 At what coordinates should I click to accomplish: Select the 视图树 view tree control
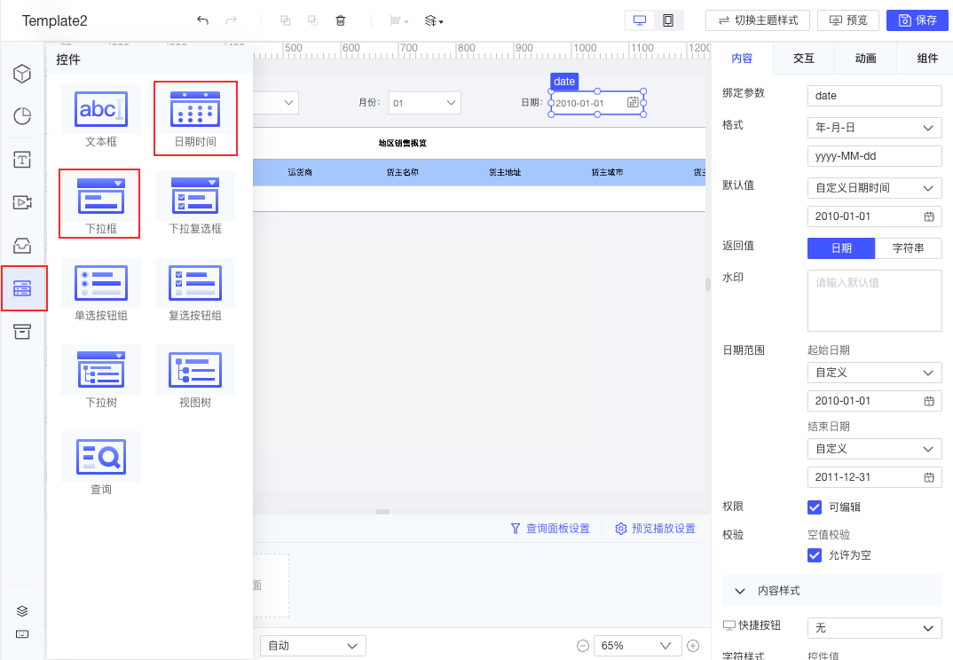point(195,377)
